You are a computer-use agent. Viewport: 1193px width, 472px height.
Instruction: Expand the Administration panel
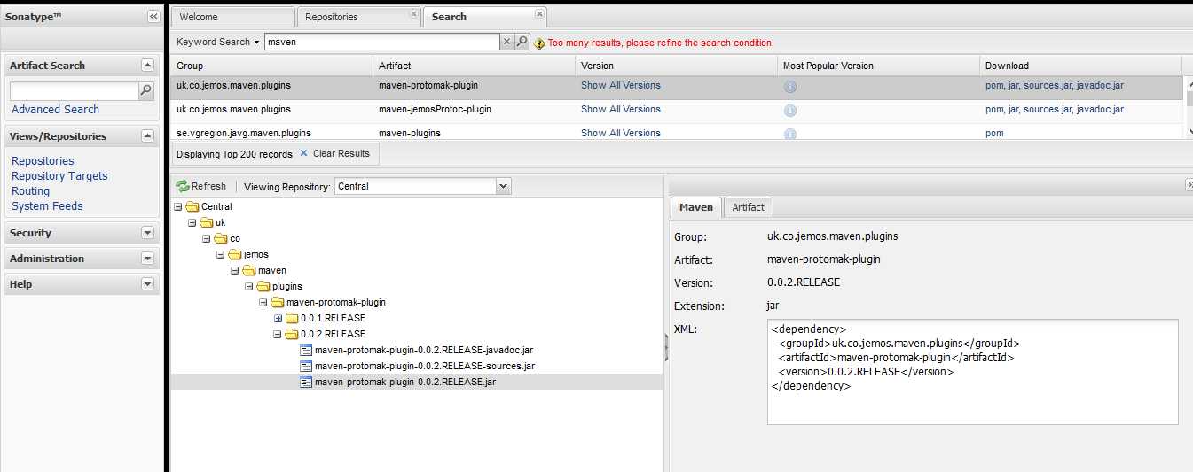click(x=147, y=259)
